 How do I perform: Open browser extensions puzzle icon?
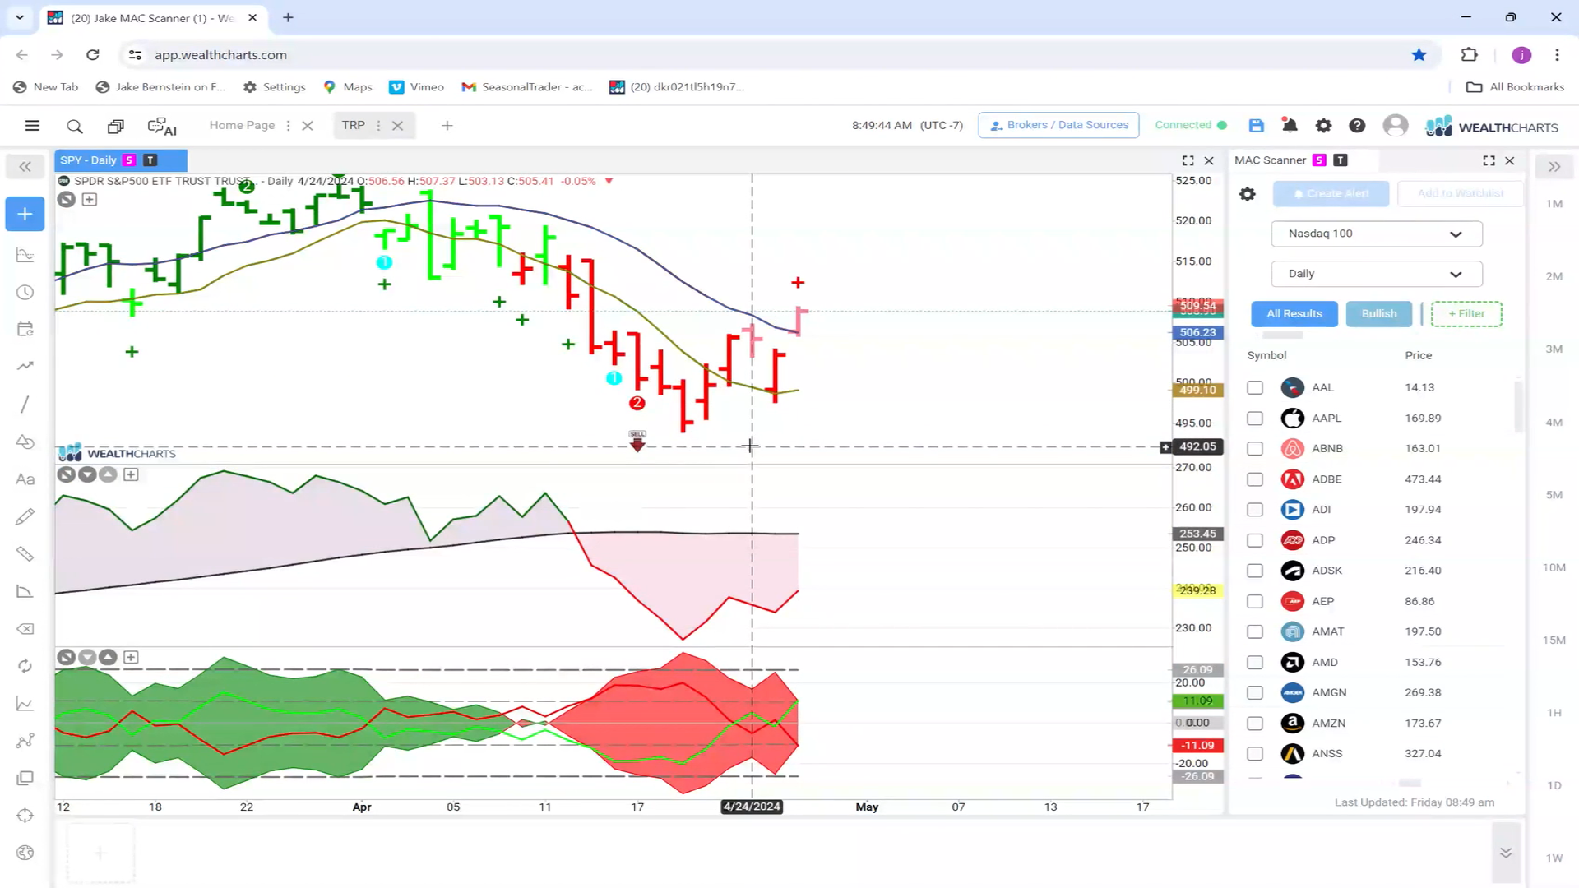(x=1469, y=55)
